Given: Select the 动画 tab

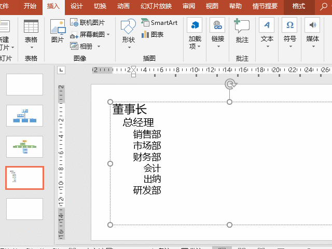Looking at the screenshot, I should tap(123, 6).
